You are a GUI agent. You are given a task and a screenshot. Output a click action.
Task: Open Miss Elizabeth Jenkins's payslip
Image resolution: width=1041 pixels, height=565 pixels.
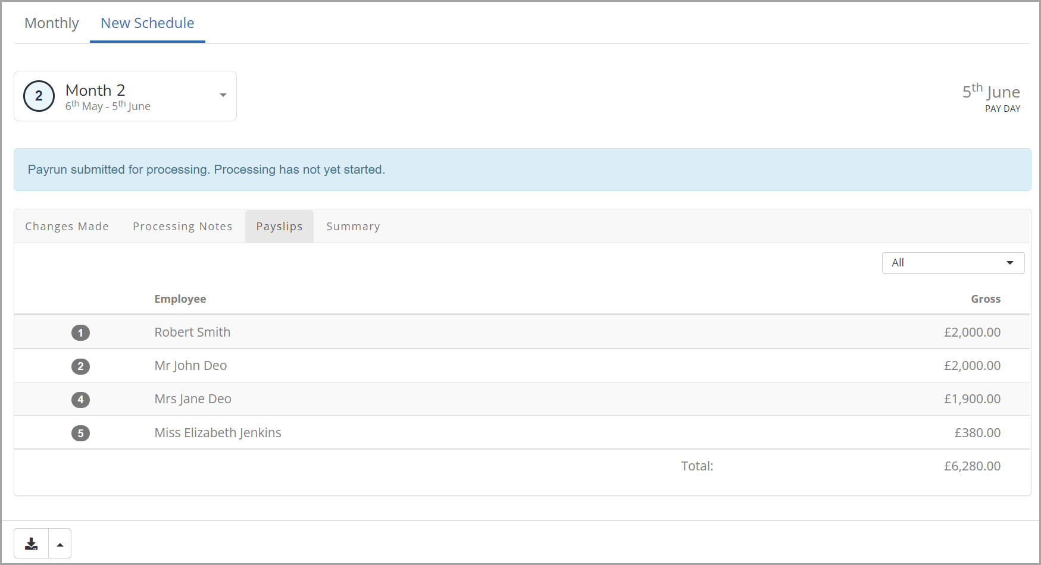[217, 432]
